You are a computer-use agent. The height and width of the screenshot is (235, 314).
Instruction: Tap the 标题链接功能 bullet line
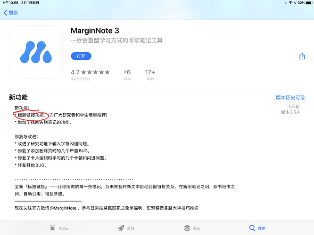click(61, 115)
